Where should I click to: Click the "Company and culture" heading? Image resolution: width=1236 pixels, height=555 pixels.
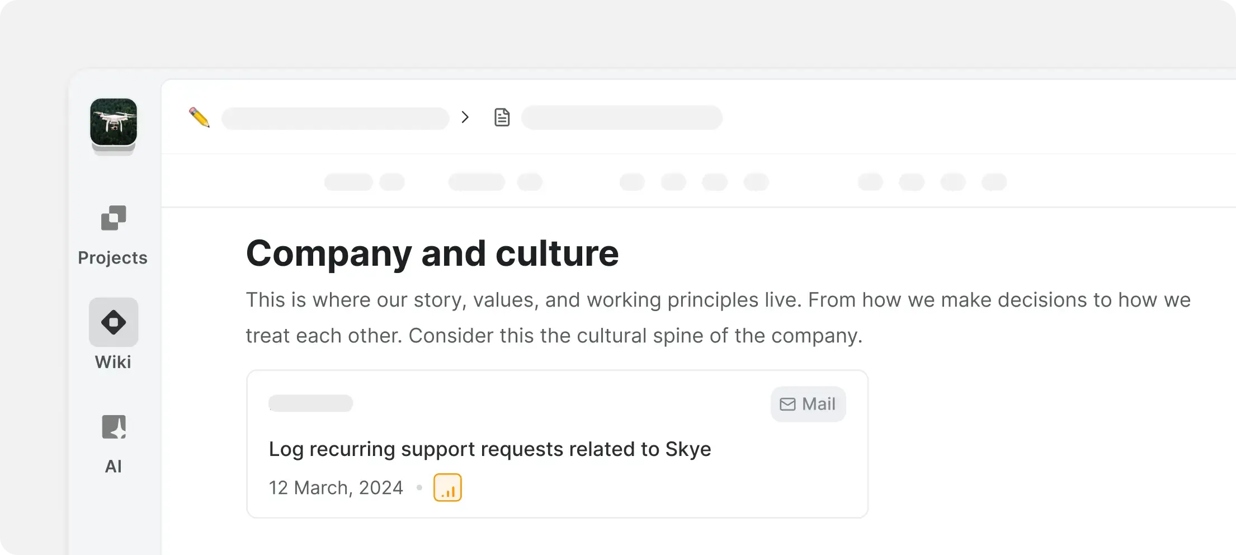pyautogui.click(x=432, y=253)
